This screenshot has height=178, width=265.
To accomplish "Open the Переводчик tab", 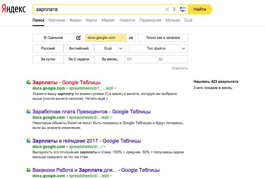I will (150, 20).
